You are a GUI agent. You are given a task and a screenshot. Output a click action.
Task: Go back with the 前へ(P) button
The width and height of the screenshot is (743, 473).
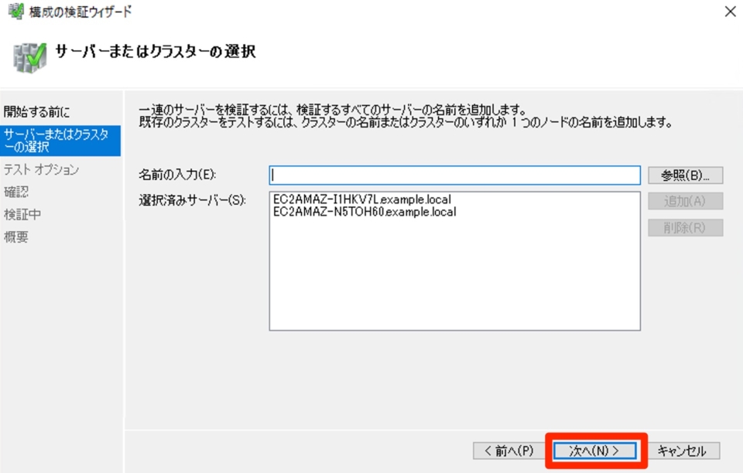[x=509, y=451]
